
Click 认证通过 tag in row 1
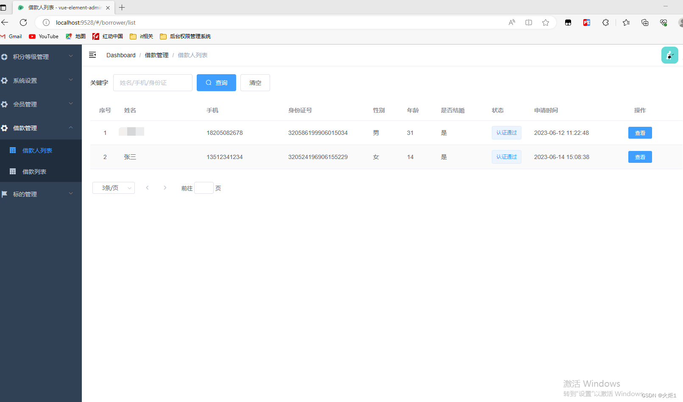[507, 133]
